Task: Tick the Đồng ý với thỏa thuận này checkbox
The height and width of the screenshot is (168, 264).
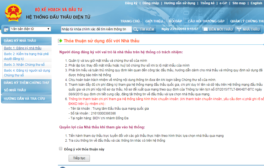Action: point(61,149)
